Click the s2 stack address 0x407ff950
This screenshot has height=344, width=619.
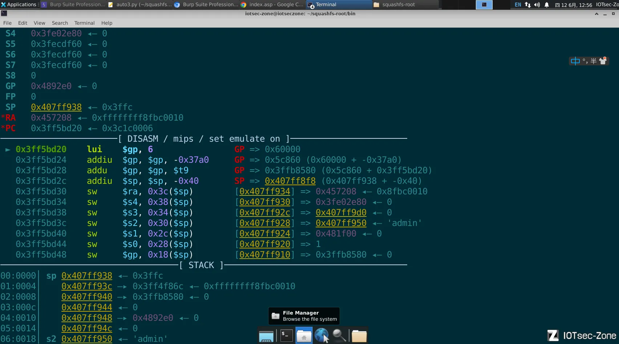(87, 339)
